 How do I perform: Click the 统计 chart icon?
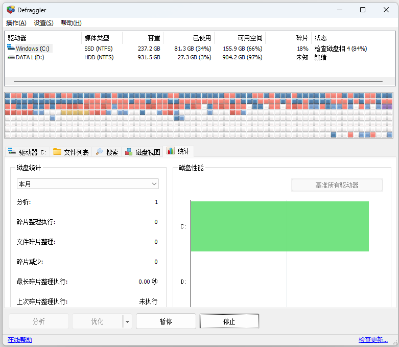[x=171, y=151]
